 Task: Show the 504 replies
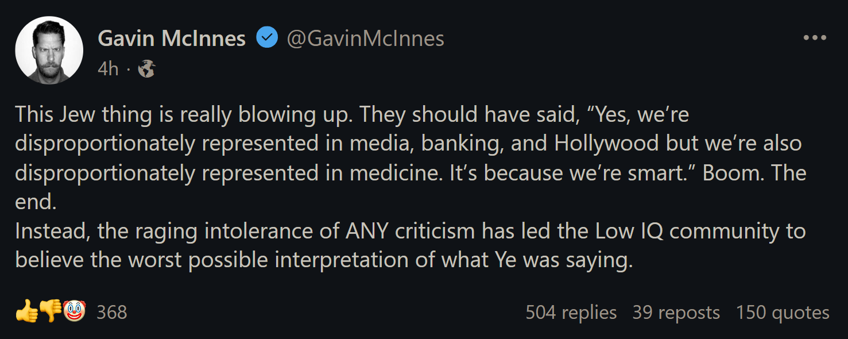tap(571, 313)
